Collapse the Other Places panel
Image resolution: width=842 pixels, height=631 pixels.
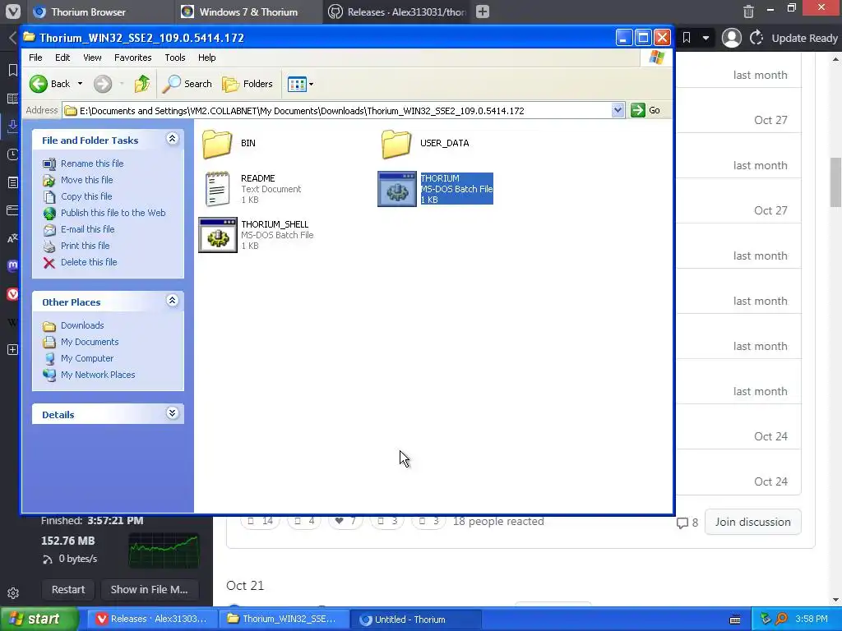(x=172, y=301)
